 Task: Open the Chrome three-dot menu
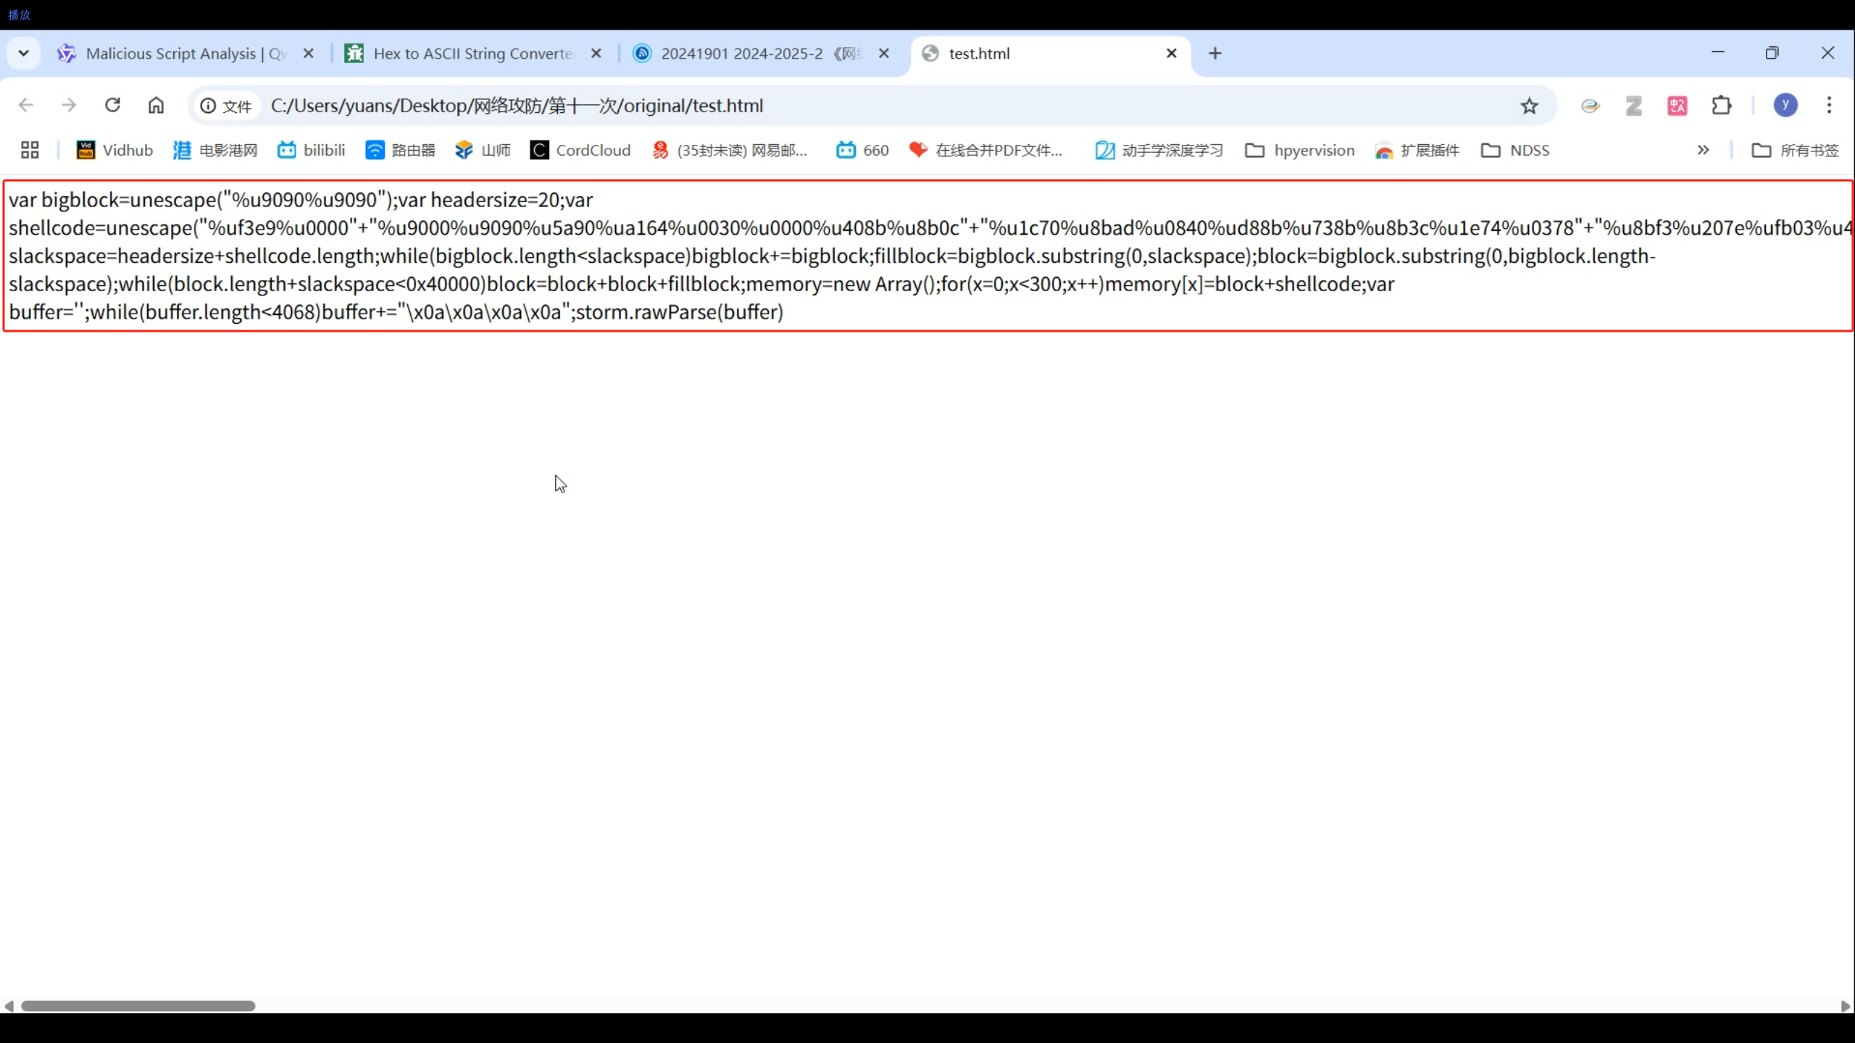pyautogui.click(x=1829, y=106)
